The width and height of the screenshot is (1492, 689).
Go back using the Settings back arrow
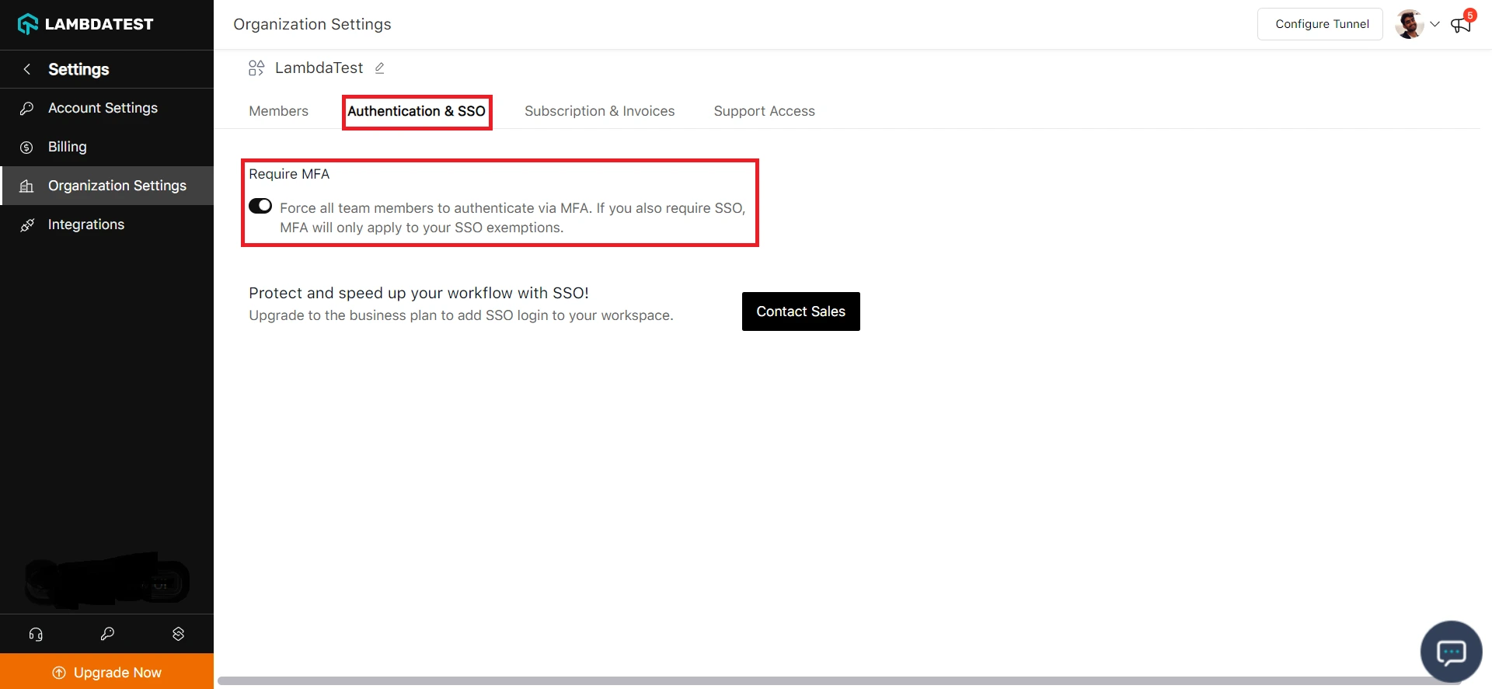27,69
